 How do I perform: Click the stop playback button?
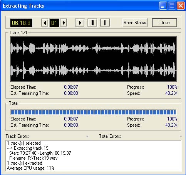tap(92, 23)
